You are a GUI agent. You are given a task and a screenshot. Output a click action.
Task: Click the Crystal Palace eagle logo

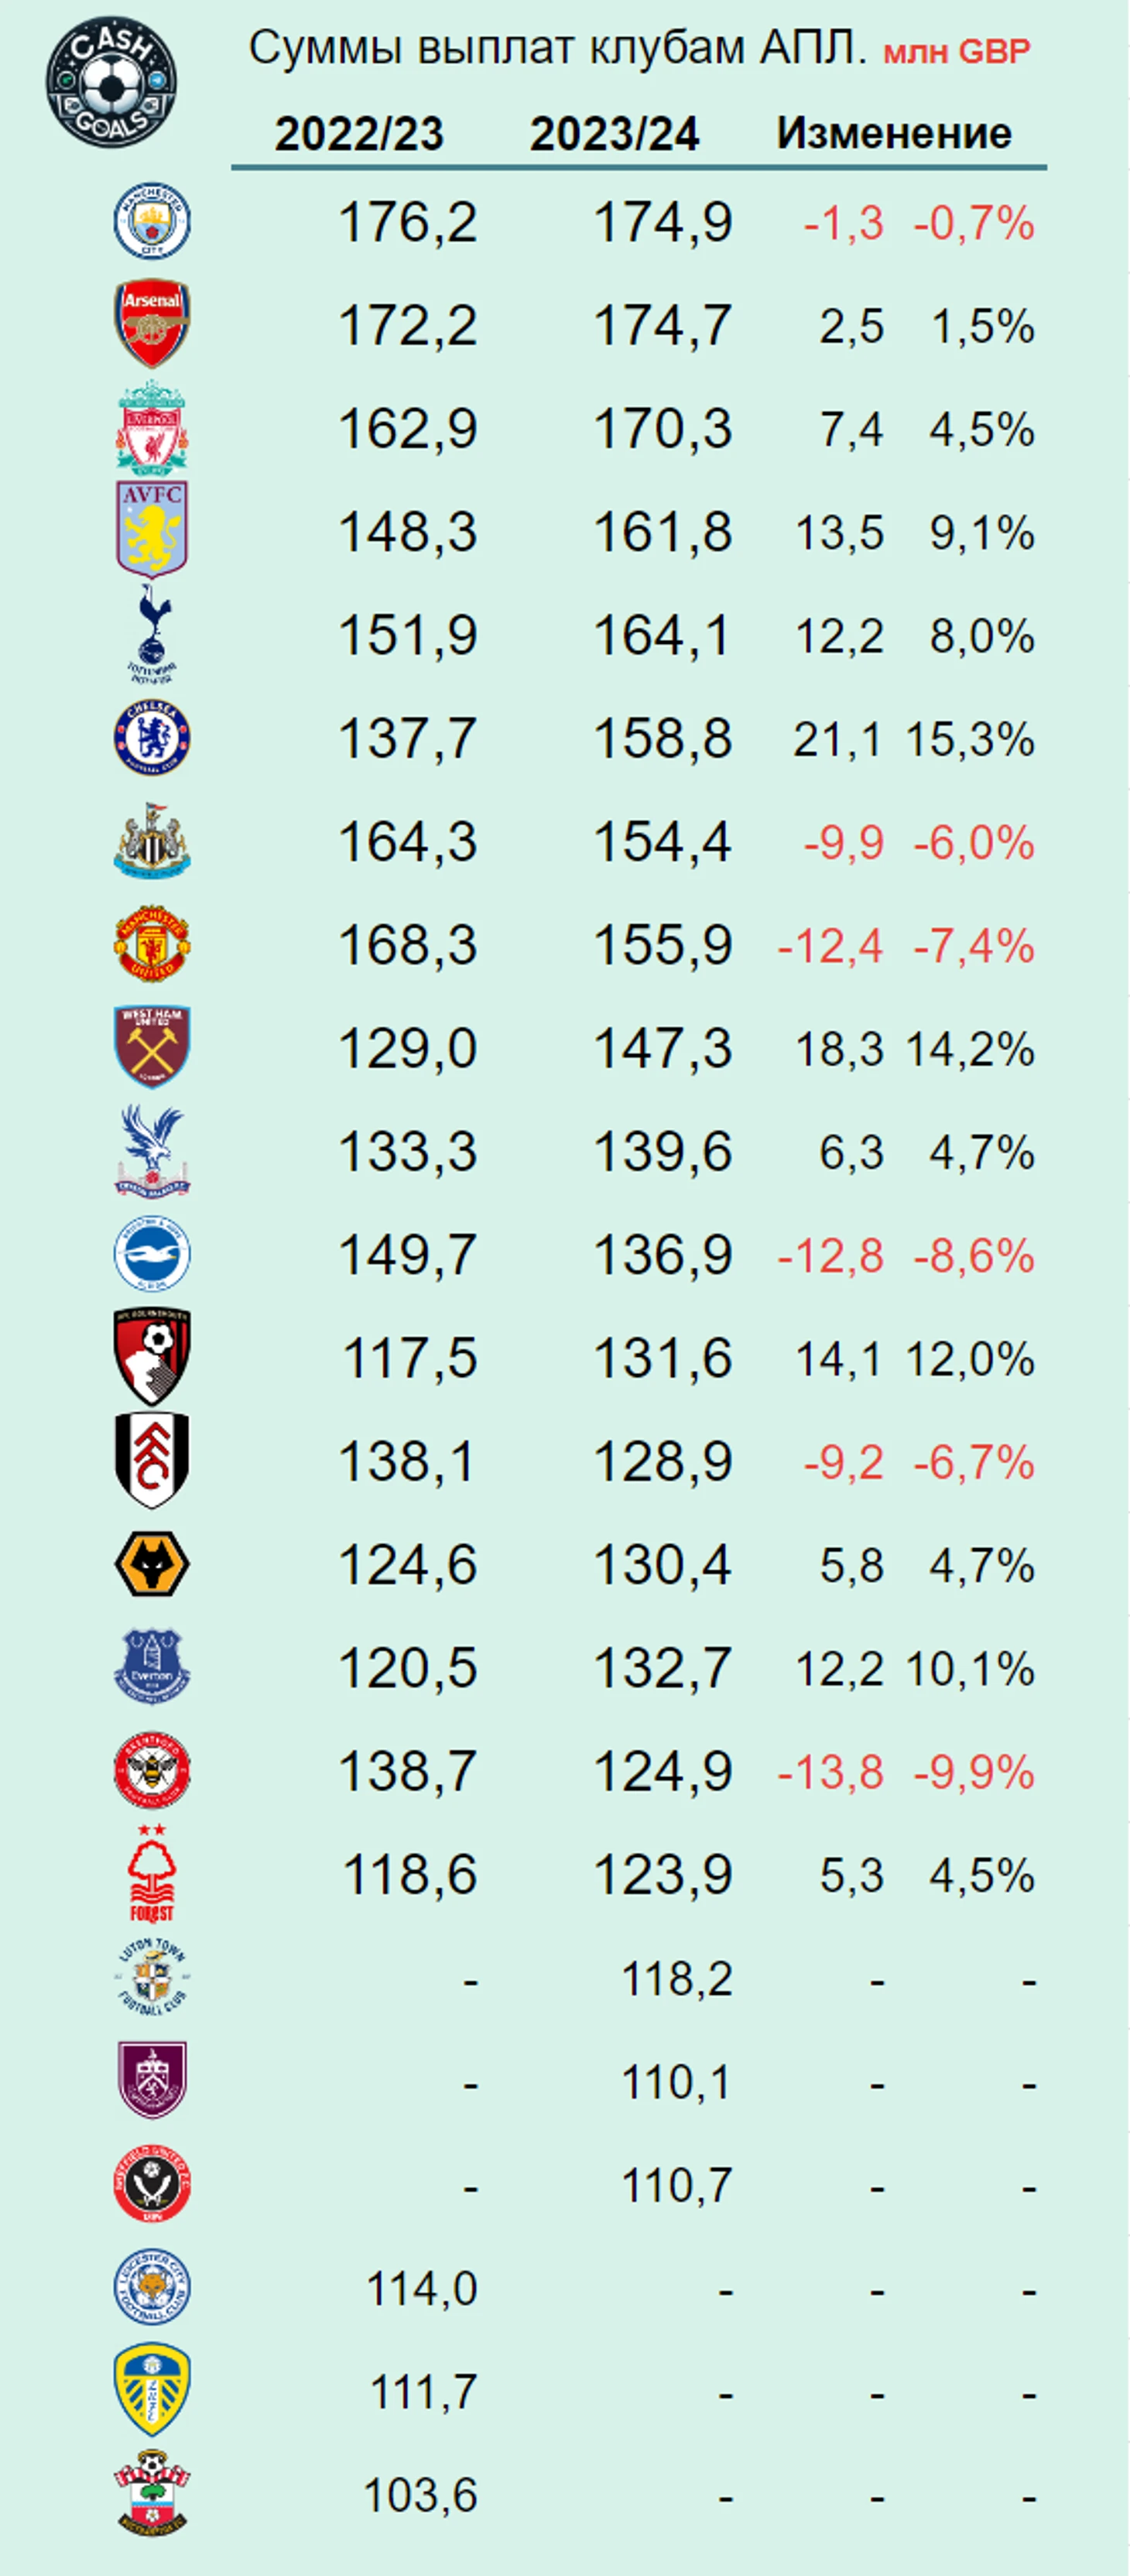click(152, 1151)
